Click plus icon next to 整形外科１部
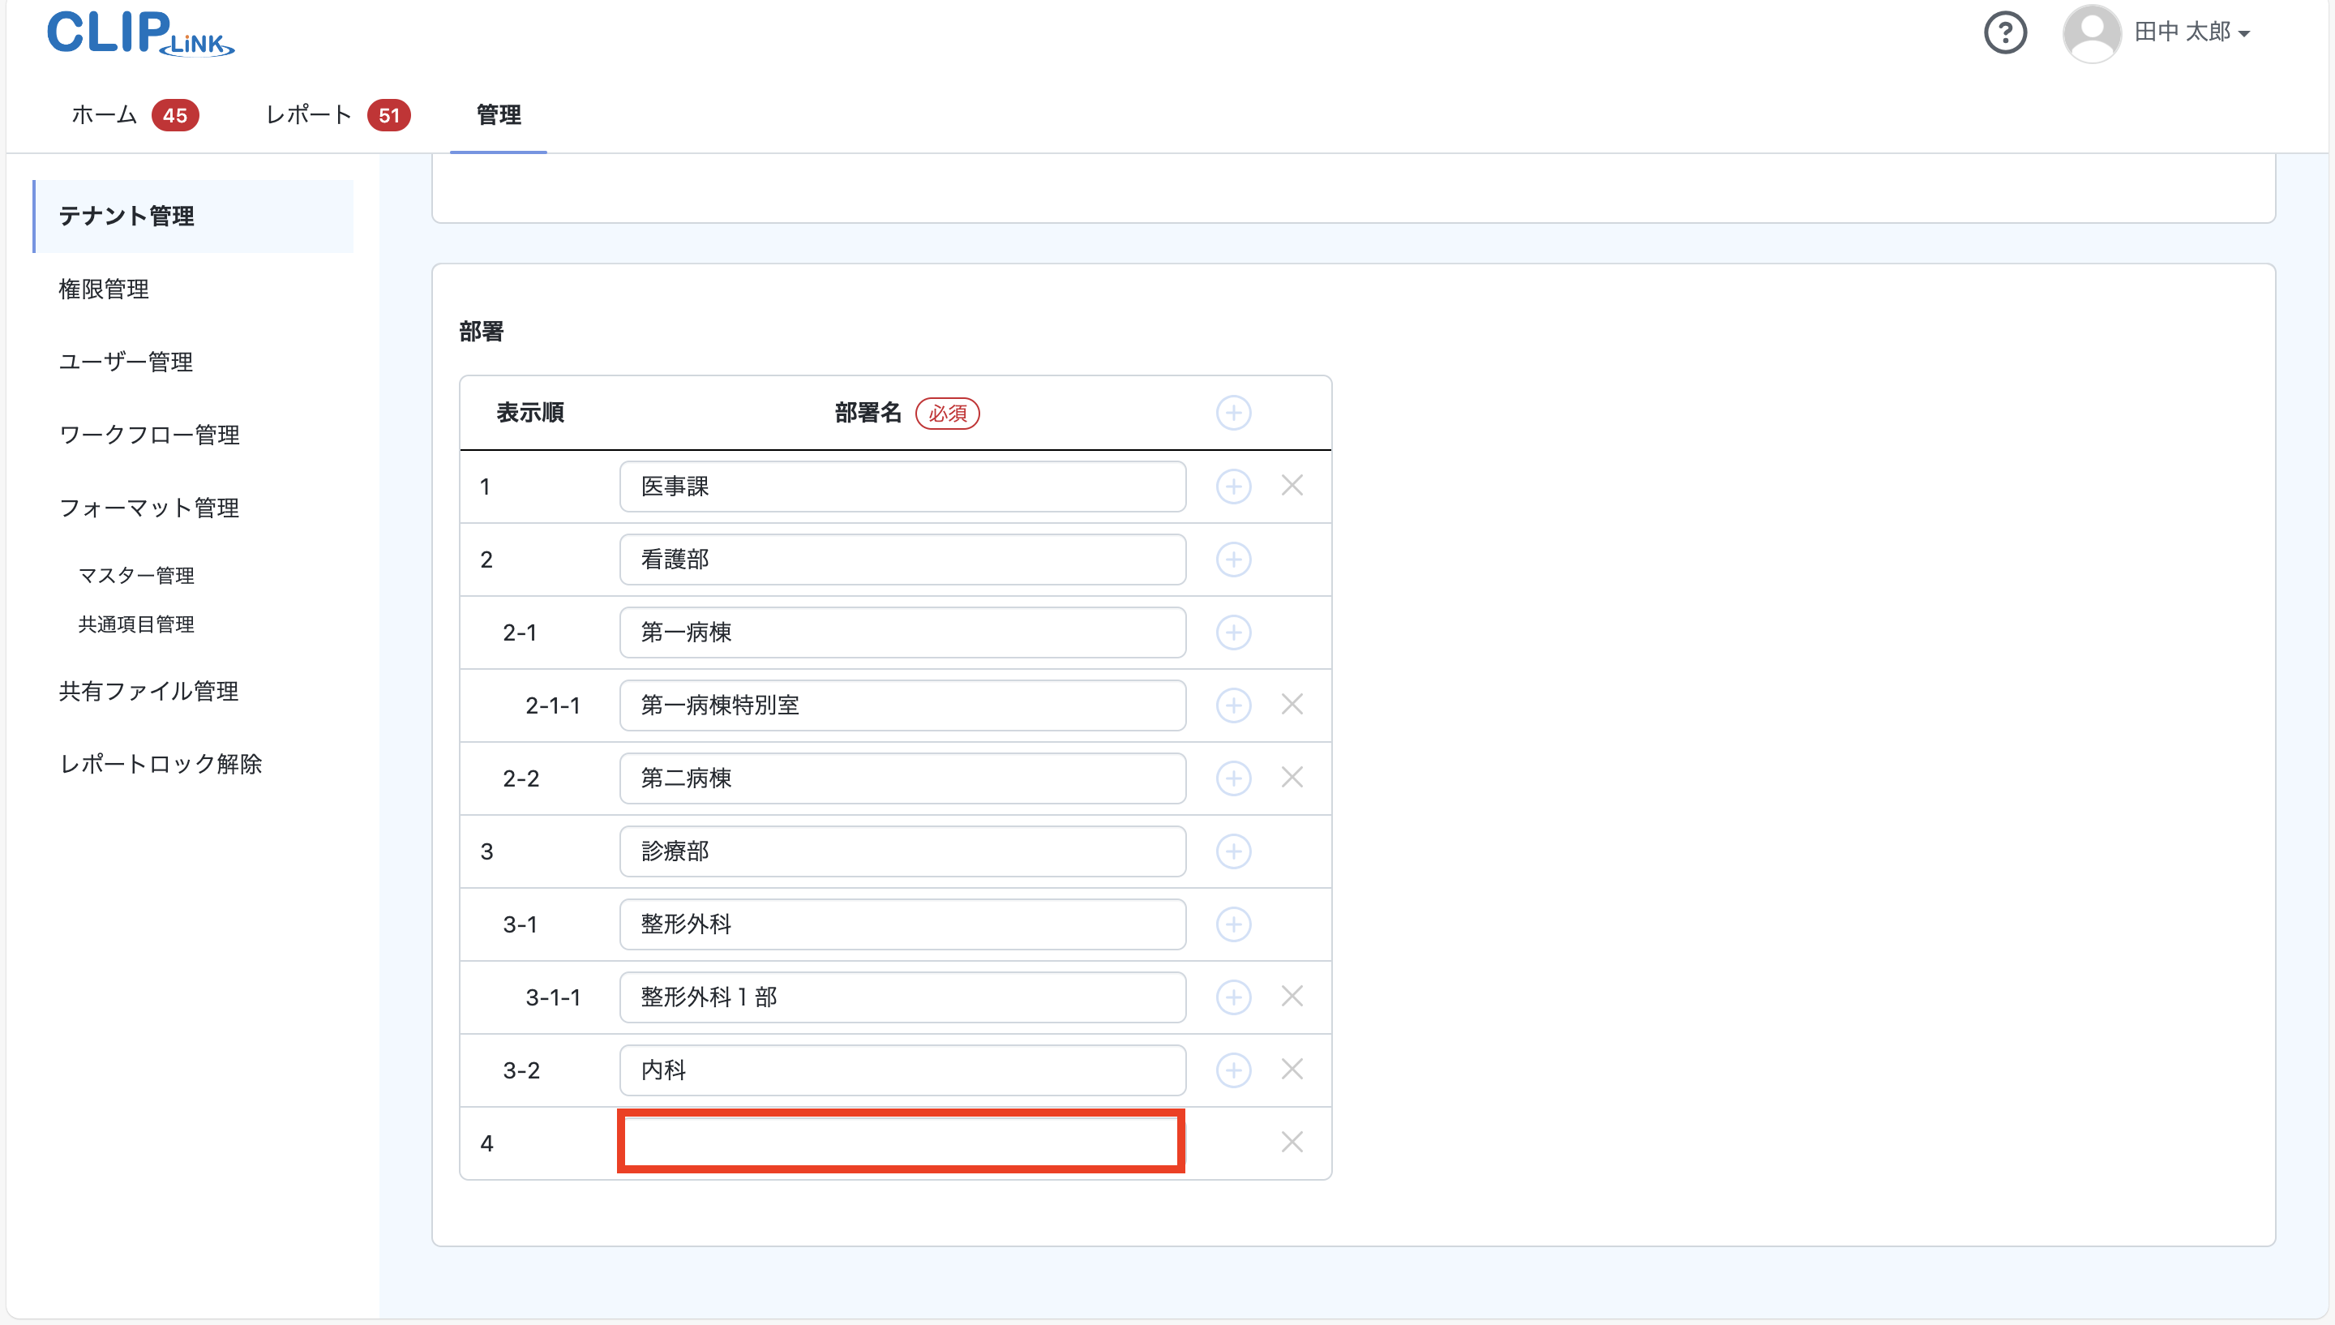This screenshot has height=1325, width=2335. coord(1233,997)
